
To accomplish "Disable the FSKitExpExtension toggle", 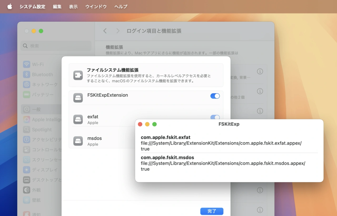I will (215, 96).
